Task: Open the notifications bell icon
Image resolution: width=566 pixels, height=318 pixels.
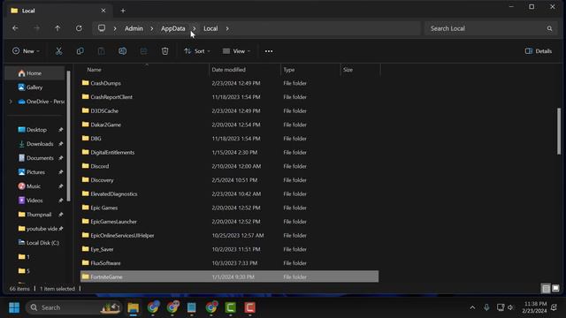Action: (555, 307)
